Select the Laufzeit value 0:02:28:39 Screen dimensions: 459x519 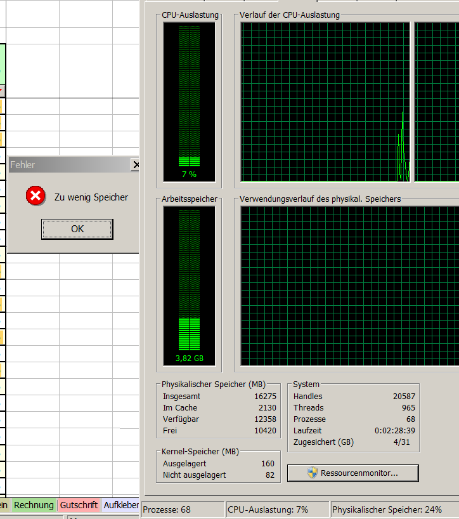(395, 431)
